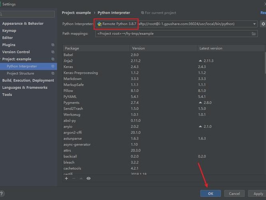The height and width of the screenshot is (200, 266).
Task: Select the MarkupSafe package row
Action: (x=163, y=85)
